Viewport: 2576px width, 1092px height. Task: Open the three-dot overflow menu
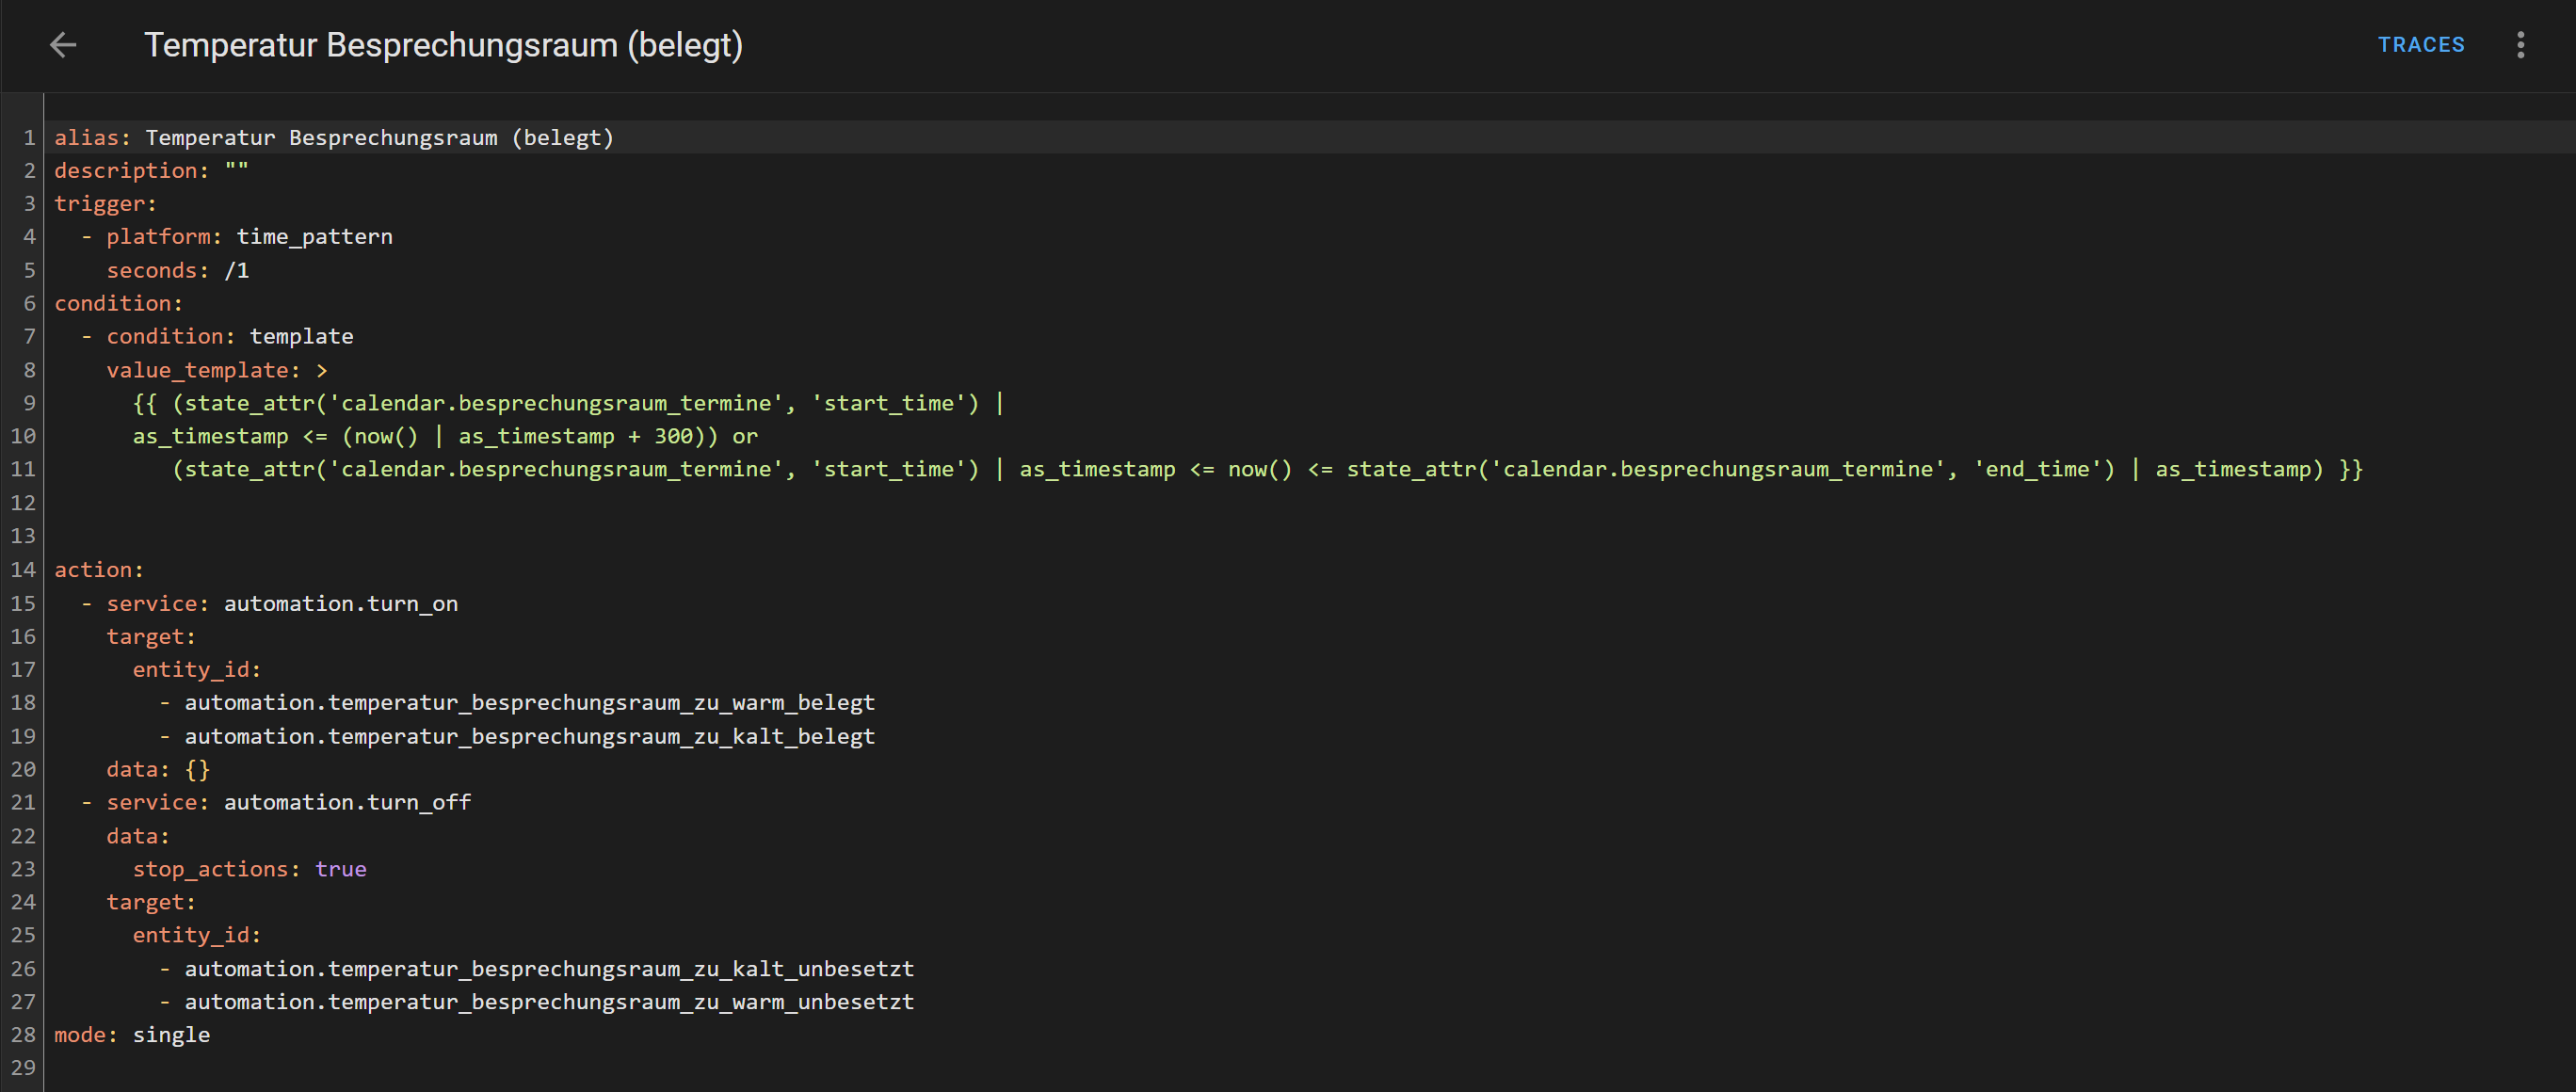2520,45
